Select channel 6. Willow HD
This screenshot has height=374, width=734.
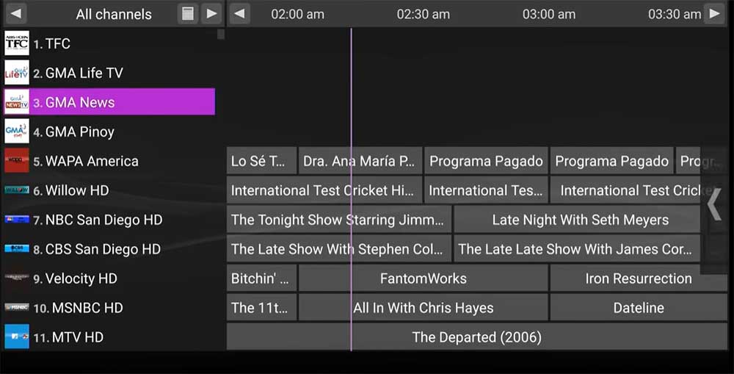coord(110,190)
